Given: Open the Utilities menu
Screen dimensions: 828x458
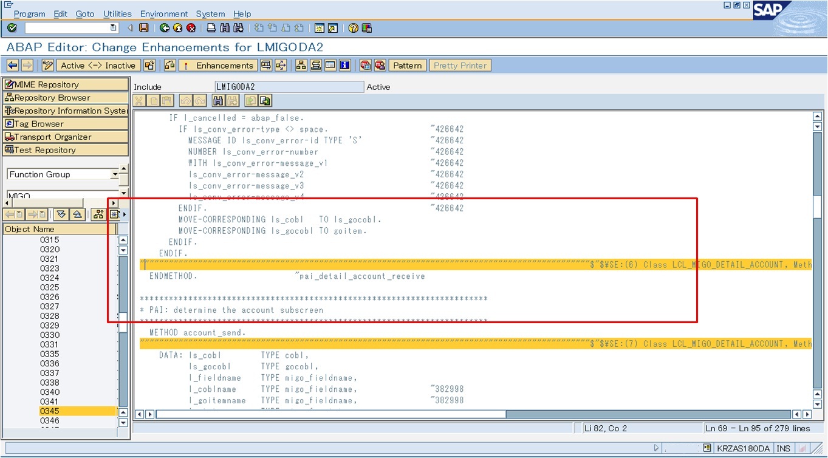Looking at the screenshot, I should (117, 13).
